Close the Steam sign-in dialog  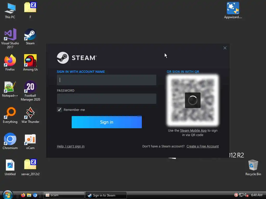pos(225,48)
